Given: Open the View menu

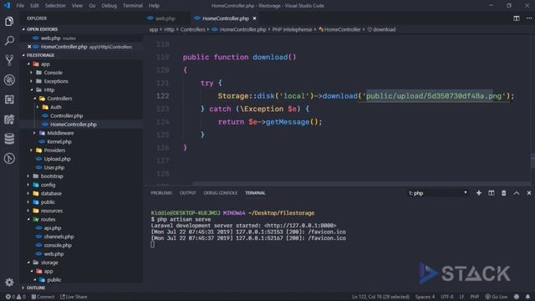Looking at the screenshot, I should point(77,6).
